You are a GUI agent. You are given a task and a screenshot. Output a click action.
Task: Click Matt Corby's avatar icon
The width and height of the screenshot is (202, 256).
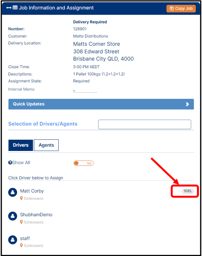(13, 192)
